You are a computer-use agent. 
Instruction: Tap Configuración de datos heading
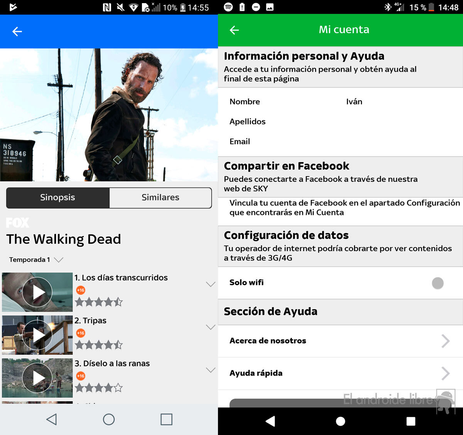pyautogui.click(x=286, y=235)
